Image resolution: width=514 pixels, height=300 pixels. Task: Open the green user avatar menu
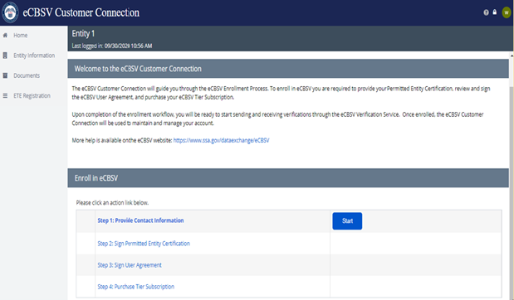pyautogui.click(x=507, y=12)
